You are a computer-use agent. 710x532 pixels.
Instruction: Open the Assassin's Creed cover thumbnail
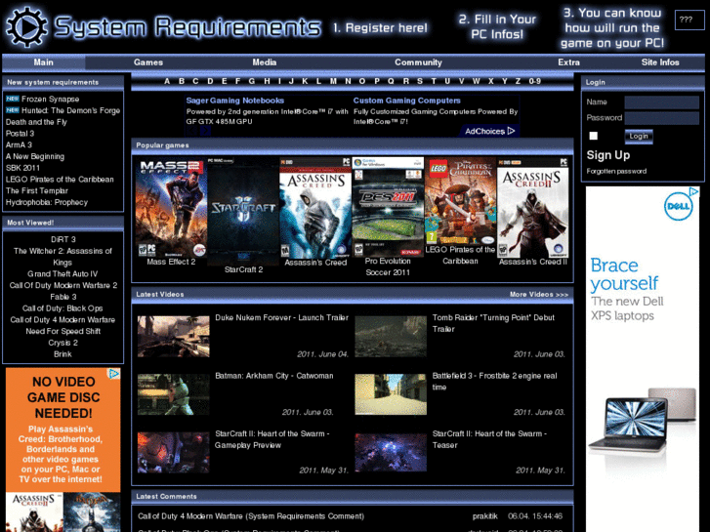[x=315, y=208]
